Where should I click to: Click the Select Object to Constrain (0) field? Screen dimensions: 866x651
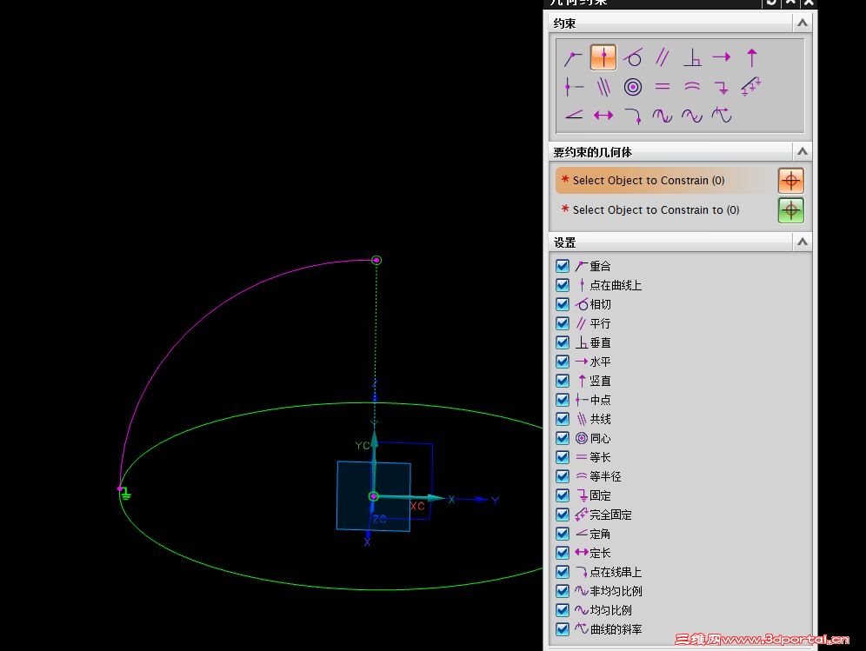665,181
